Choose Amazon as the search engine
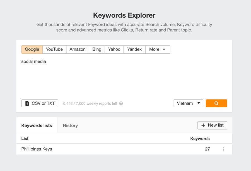The image size is (251, 171). click(78, 49)
